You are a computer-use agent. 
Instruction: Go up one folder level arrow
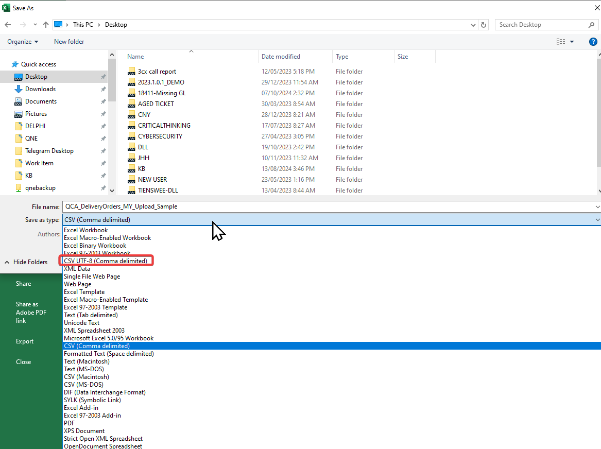point(46,25)
